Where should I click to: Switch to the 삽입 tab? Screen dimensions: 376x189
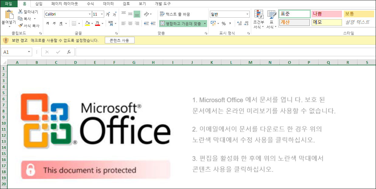click(39, 4)
